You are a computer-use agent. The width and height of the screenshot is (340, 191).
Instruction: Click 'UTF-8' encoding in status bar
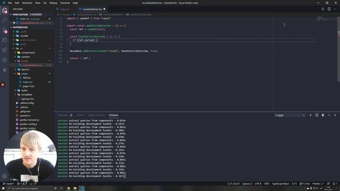tap(258, 184)
